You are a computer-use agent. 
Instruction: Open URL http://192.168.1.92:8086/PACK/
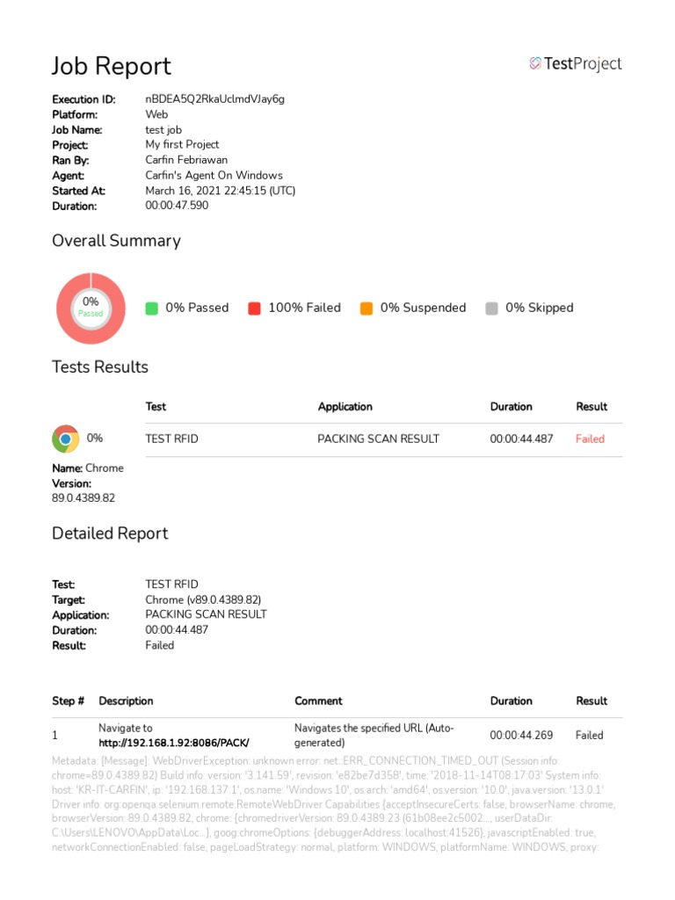(x=173, y=743)
